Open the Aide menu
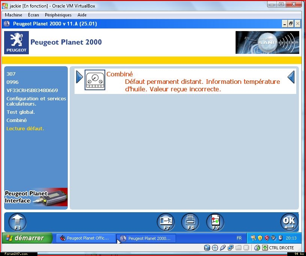Screen dimensions: 306x256 click(82, 15)
